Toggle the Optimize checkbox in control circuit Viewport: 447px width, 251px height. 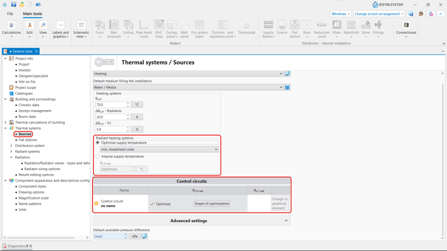click(152, 204)
